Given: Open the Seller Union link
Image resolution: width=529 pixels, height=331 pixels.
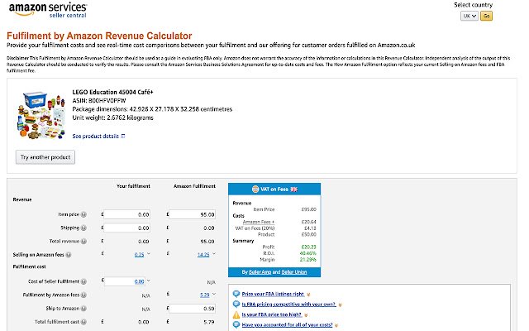Looking at the screenshot, I should 294,272.
